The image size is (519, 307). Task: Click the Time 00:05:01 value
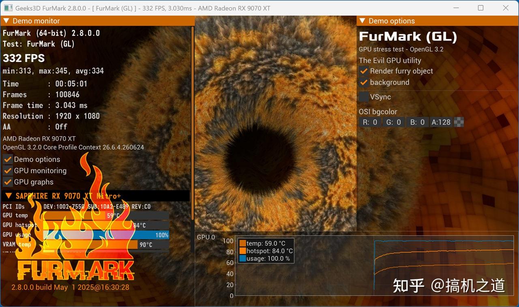coord(71,84)
